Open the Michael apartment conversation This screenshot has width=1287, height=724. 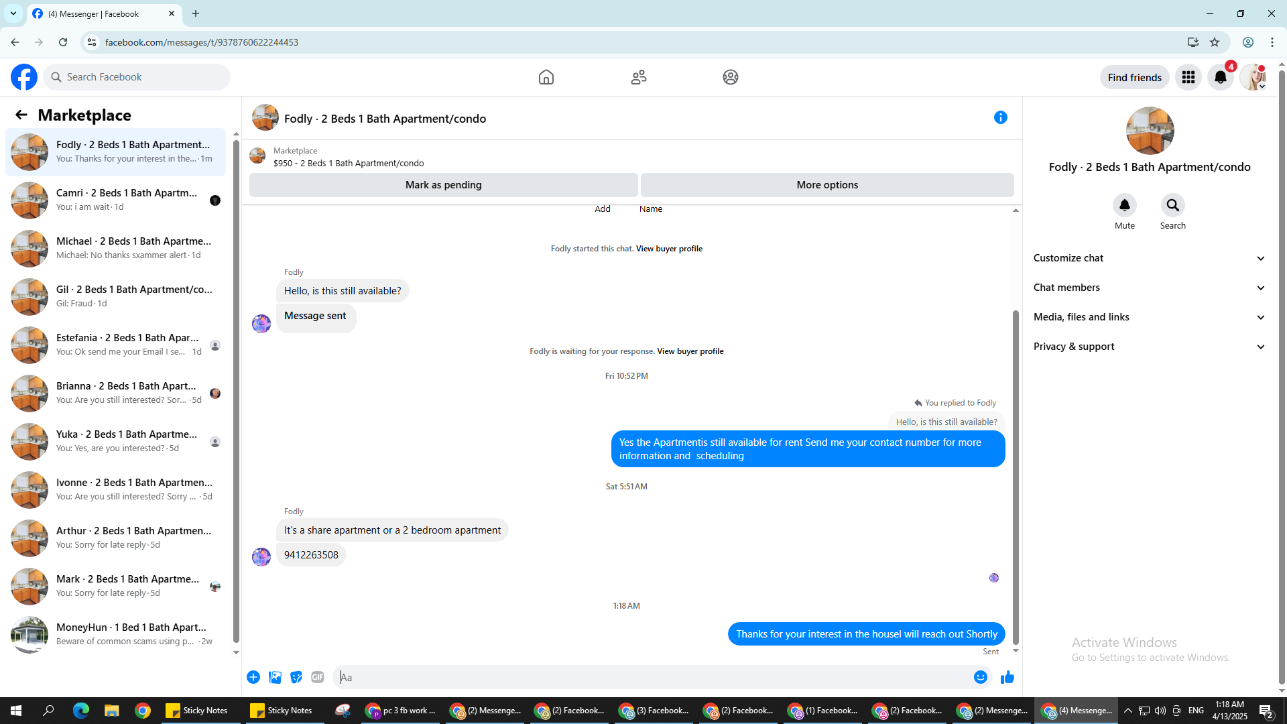click(x=116, y=248)
